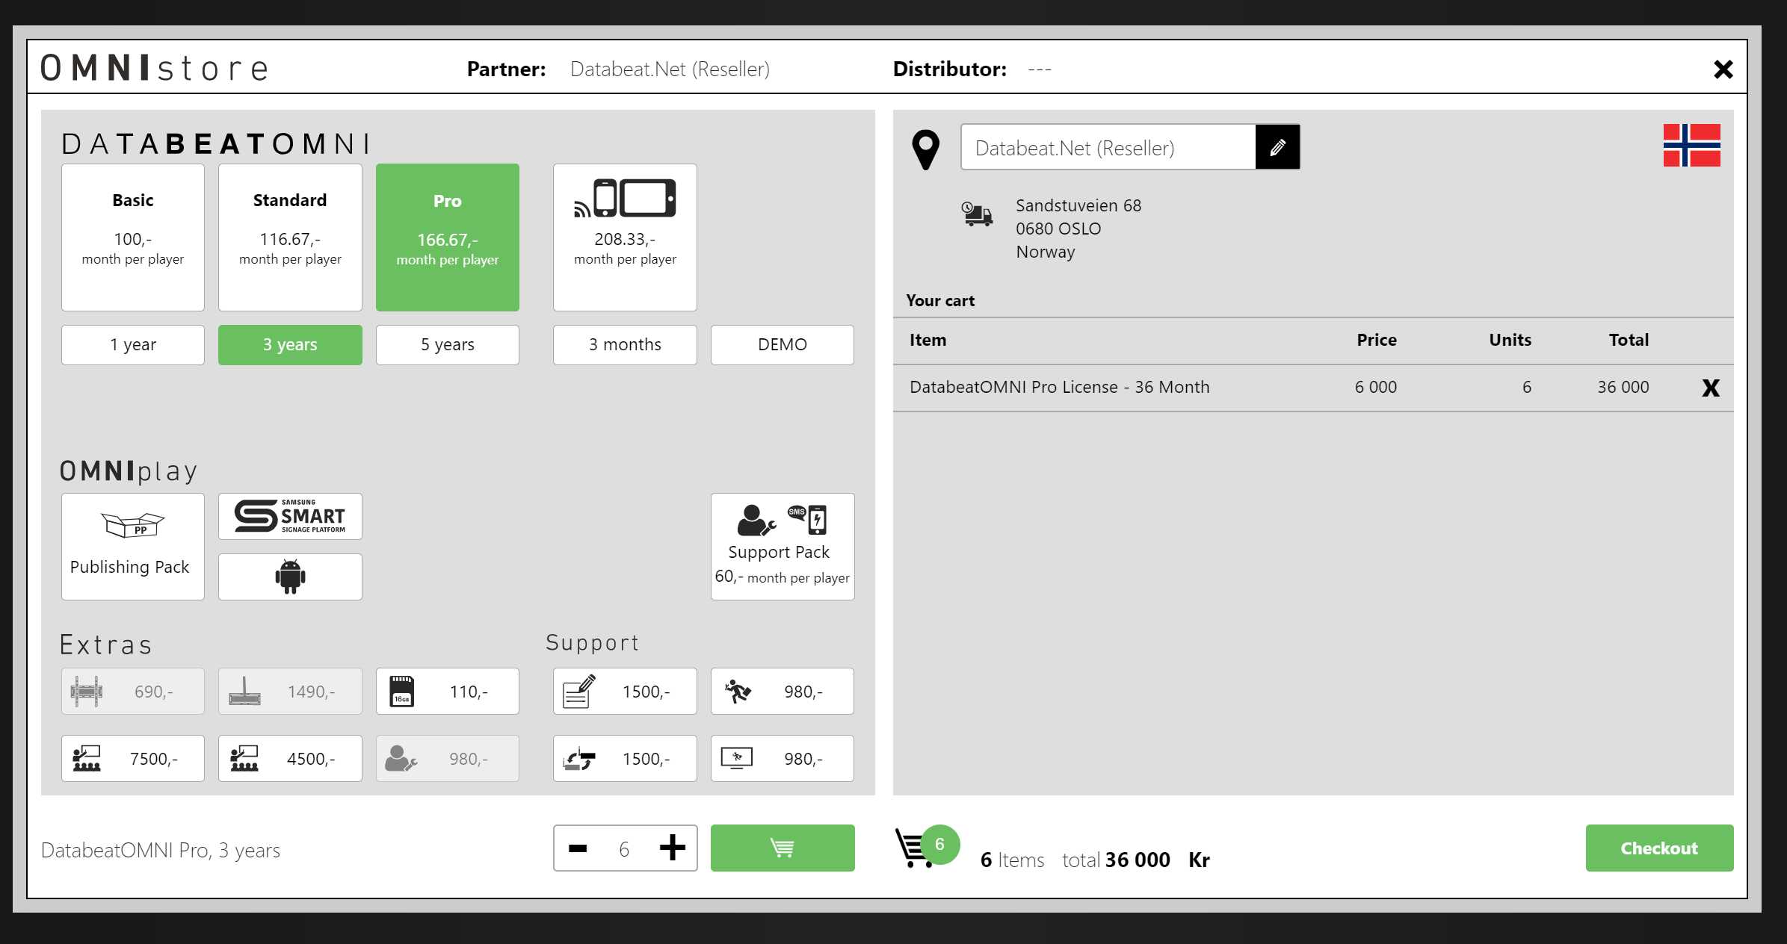Click the DatabeatOMNI Pro, 3 years summary text
The image size is (1787, 944).
point(161,850)
